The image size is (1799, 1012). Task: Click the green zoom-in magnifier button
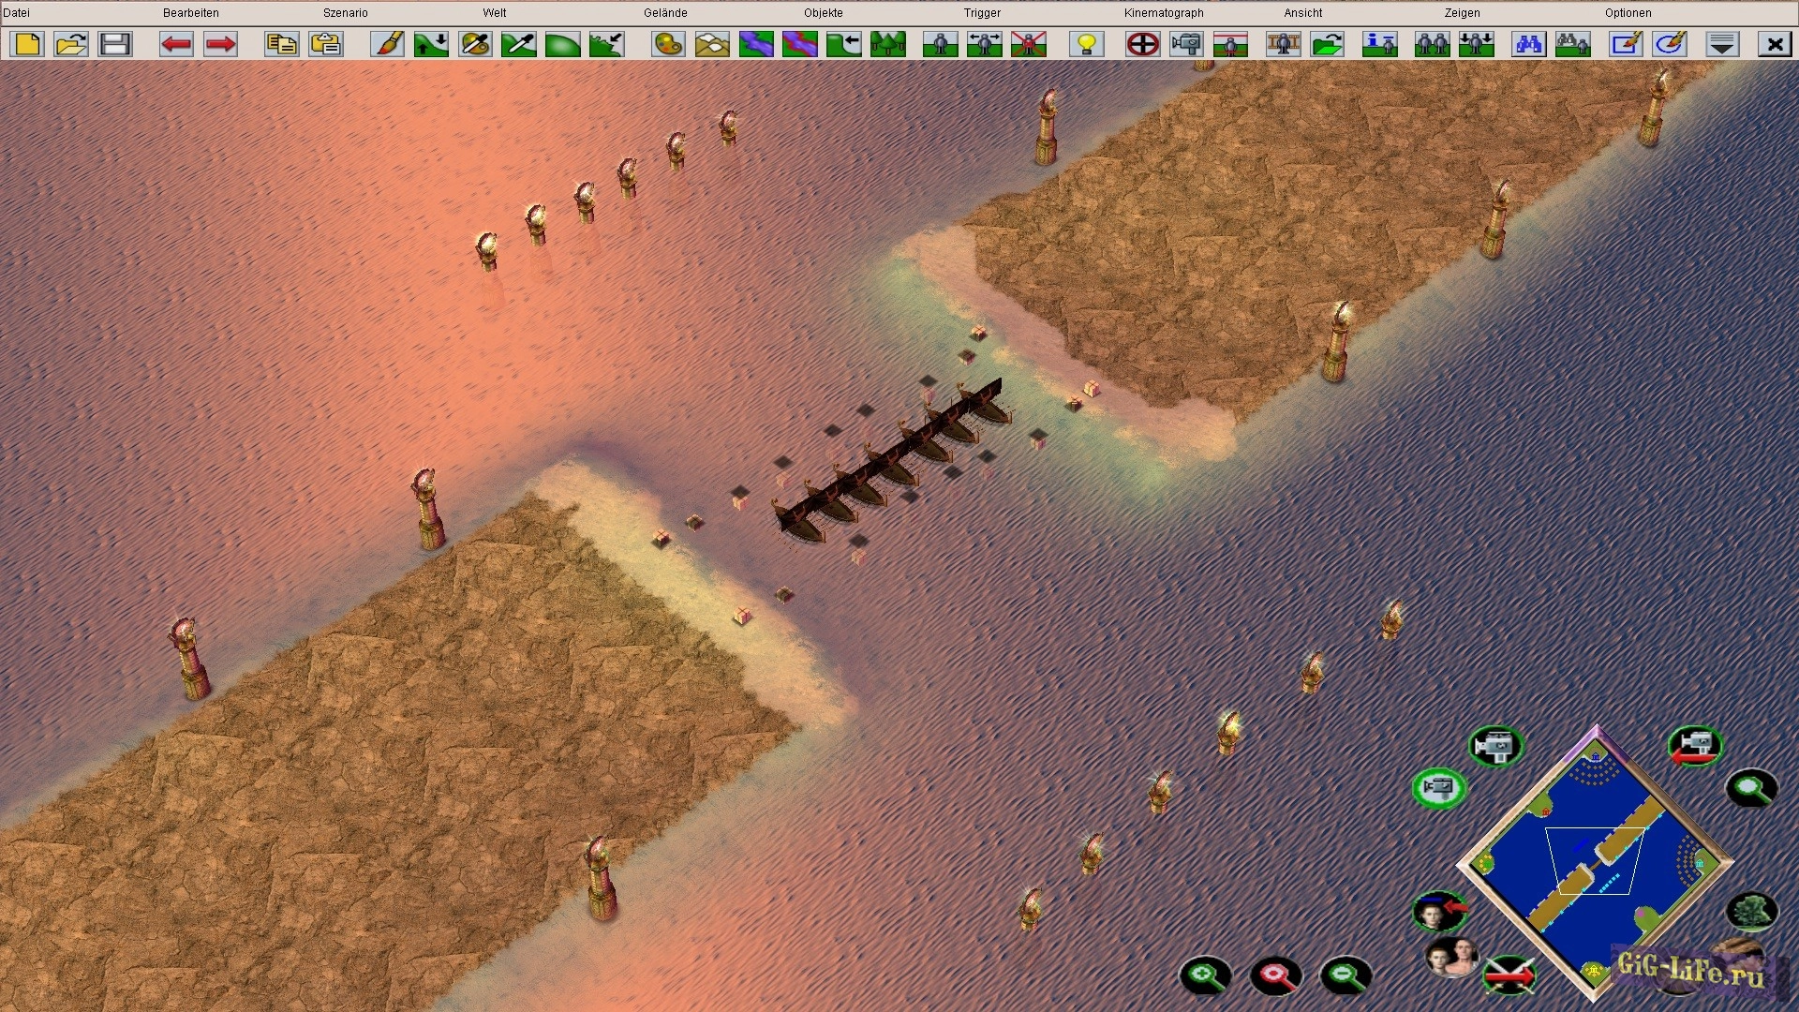[1205, 975]
